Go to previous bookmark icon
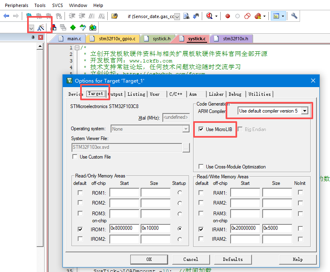This screenshot has width=330, height=272. click(39, 16)
